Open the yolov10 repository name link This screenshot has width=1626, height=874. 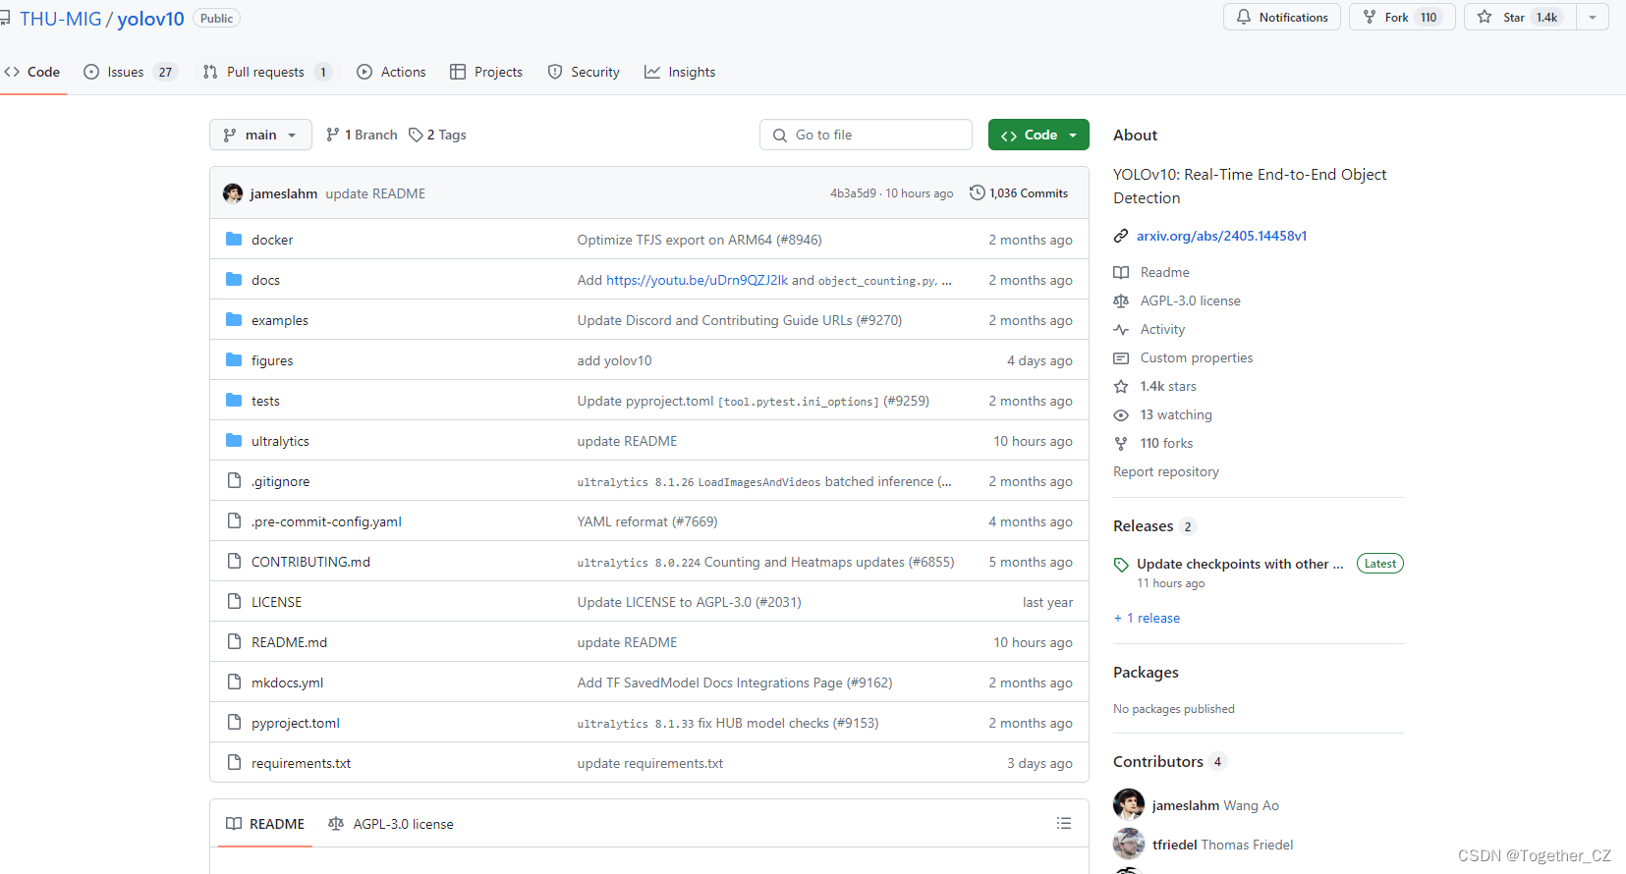150,19
